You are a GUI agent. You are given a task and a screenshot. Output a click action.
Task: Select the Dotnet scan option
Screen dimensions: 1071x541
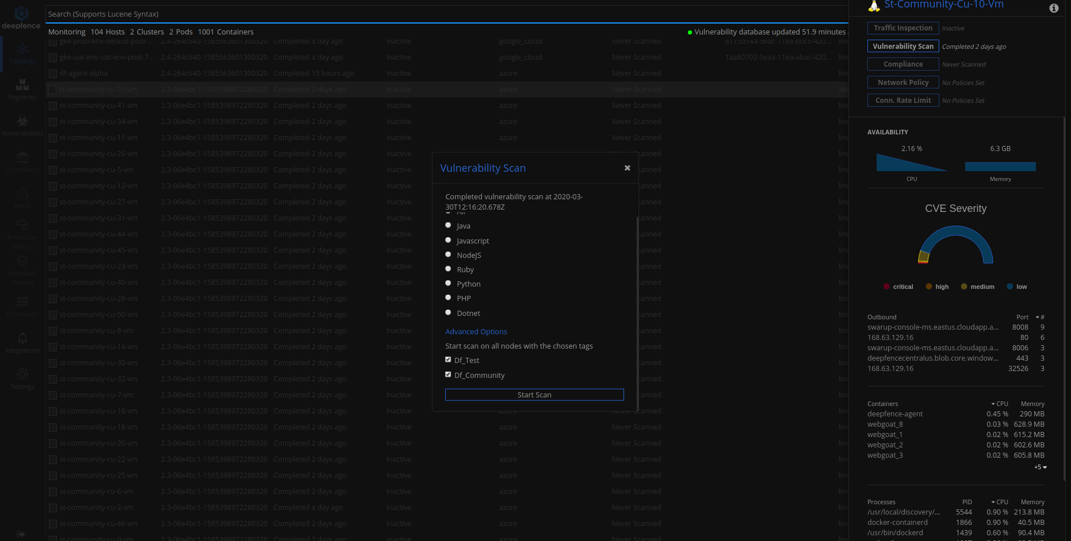click(448, 312)
